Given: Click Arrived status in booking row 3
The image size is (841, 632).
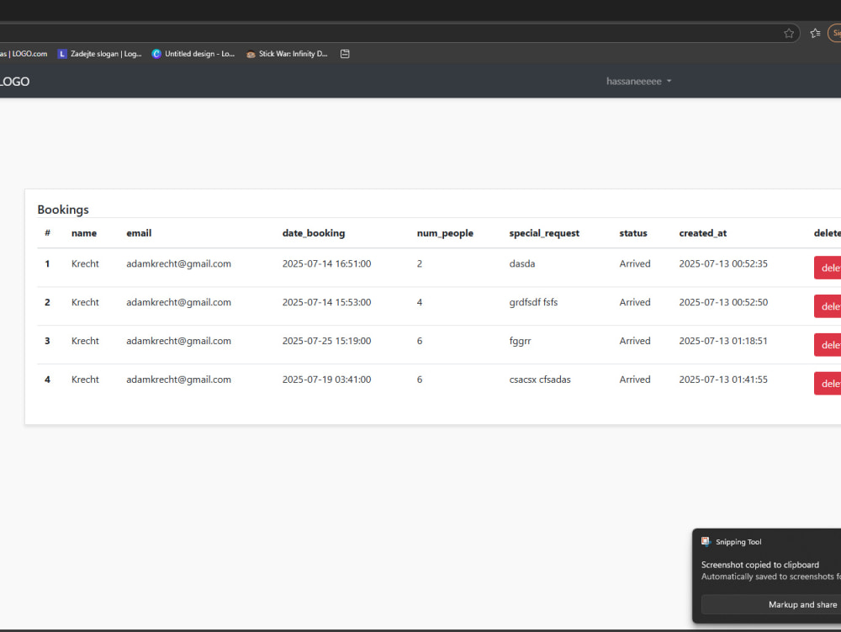Looking at the screenshot, I should pos(634,341).
